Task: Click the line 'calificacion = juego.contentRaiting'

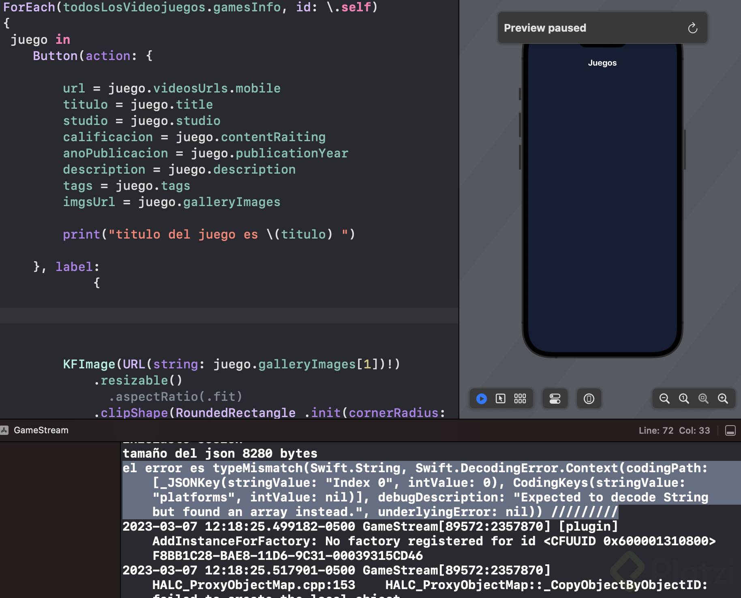Action: (x=194, y=137)
